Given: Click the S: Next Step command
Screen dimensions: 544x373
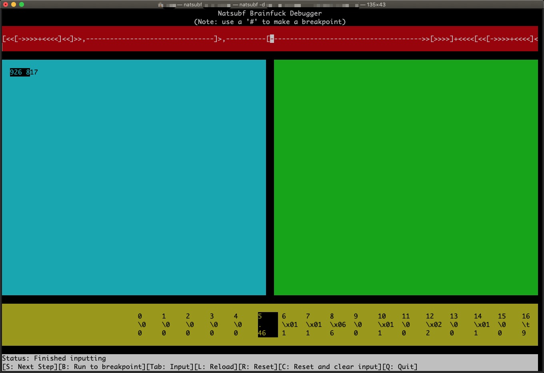Looking at the screenshot, I should point(30,367).
